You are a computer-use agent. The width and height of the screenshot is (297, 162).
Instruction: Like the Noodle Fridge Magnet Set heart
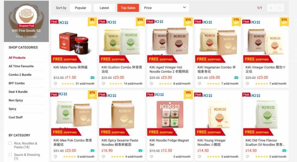coord(151,156)
